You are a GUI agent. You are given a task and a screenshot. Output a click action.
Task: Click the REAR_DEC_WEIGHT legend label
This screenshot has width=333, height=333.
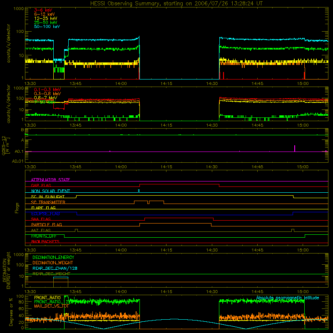[51, 274]
